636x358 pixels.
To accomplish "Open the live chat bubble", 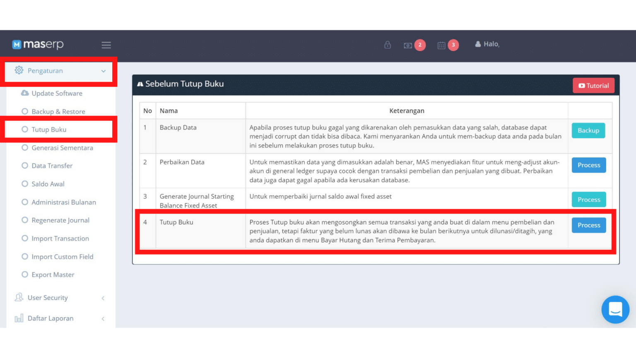I will pyautogui.click(x=615, y=309).
